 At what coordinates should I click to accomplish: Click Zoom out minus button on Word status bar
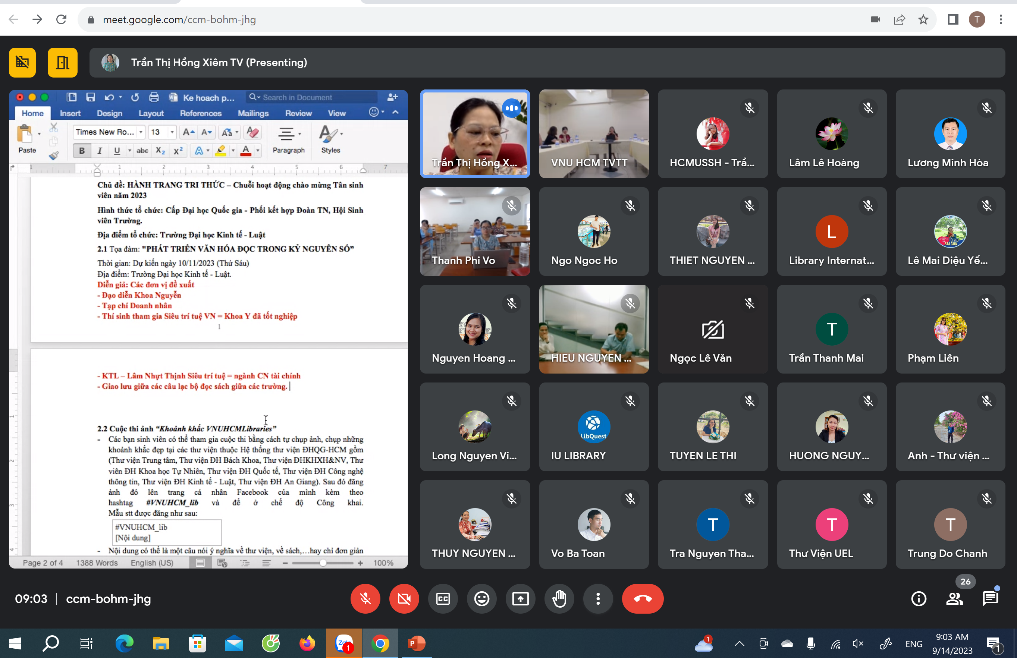285,563
